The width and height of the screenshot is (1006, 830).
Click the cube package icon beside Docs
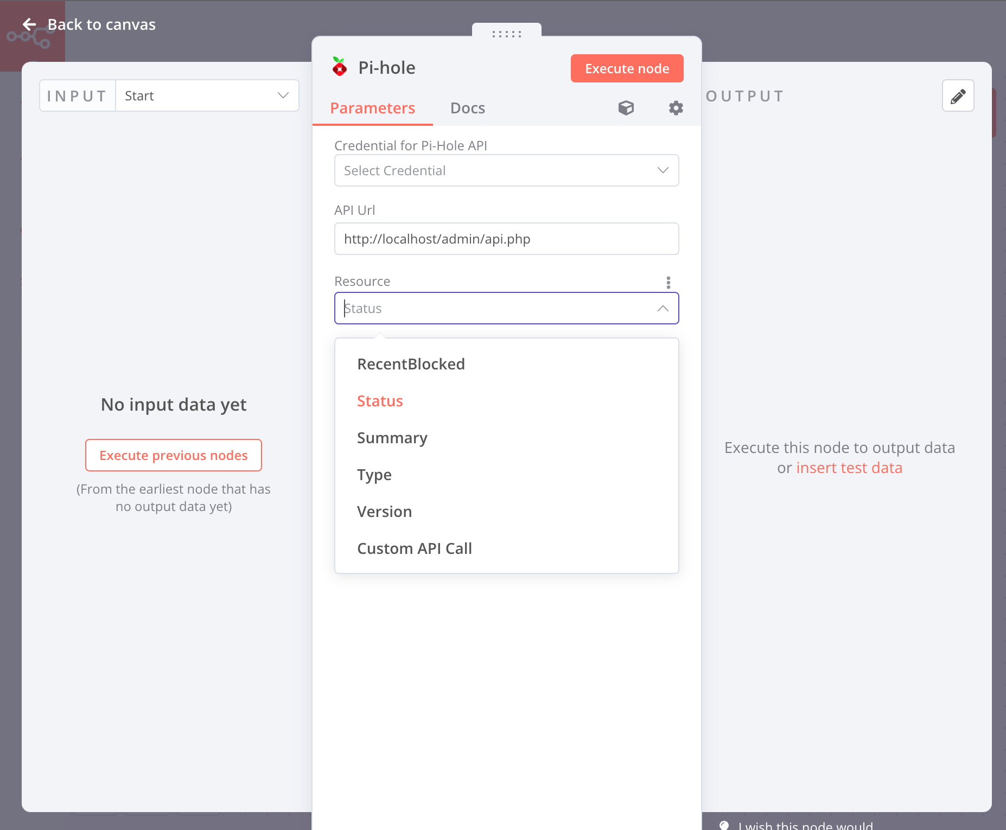pos(626,108)
